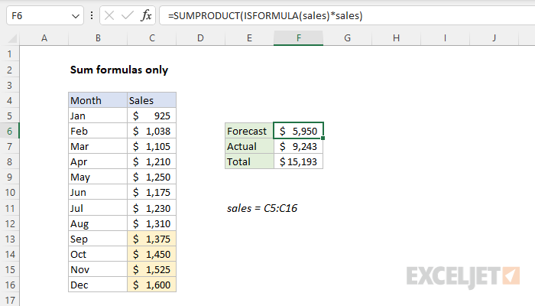
Task: Select Apr sales value 1,210
Action: pyautogui.click(x=152, y=162)
